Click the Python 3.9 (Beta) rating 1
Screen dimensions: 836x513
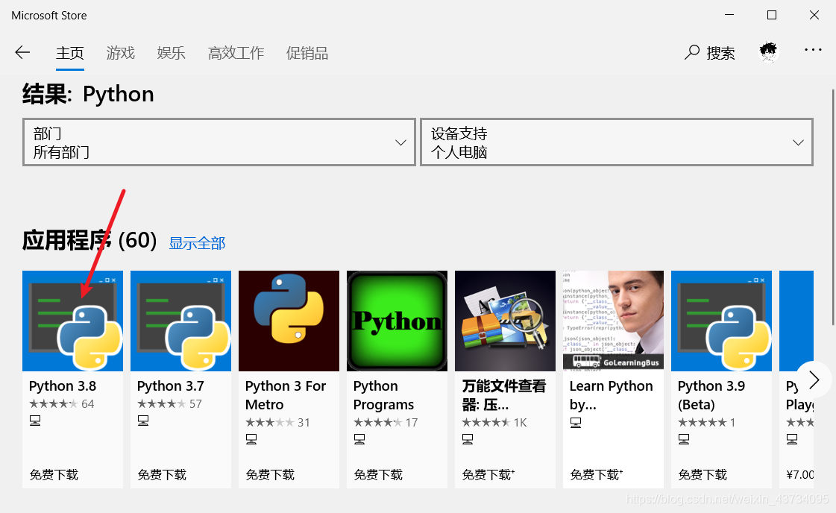tap(707, 423)
